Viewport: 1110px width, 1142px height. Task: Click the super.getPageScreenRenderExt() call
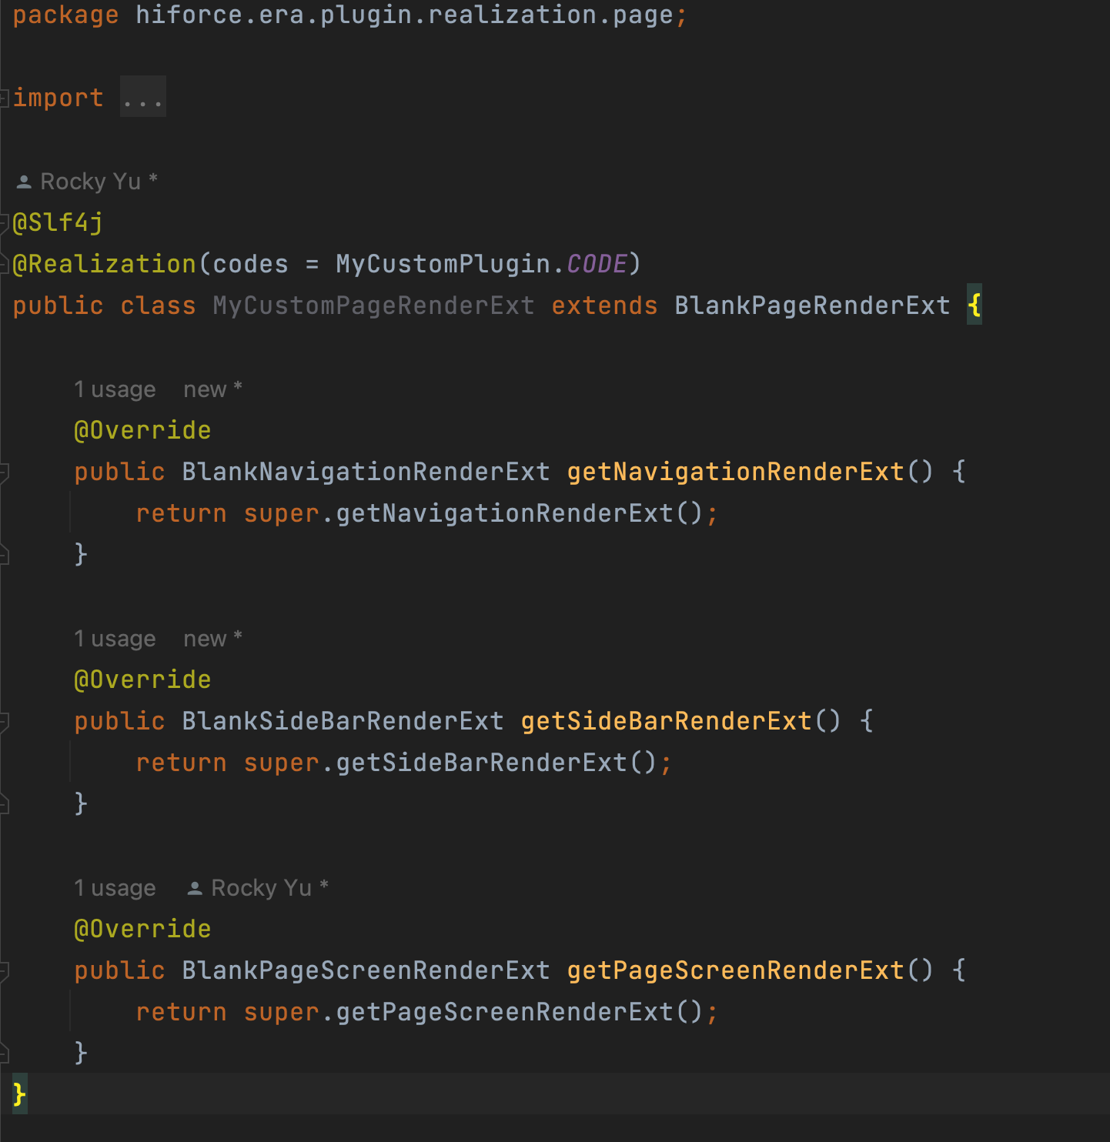pos(473,1012)
